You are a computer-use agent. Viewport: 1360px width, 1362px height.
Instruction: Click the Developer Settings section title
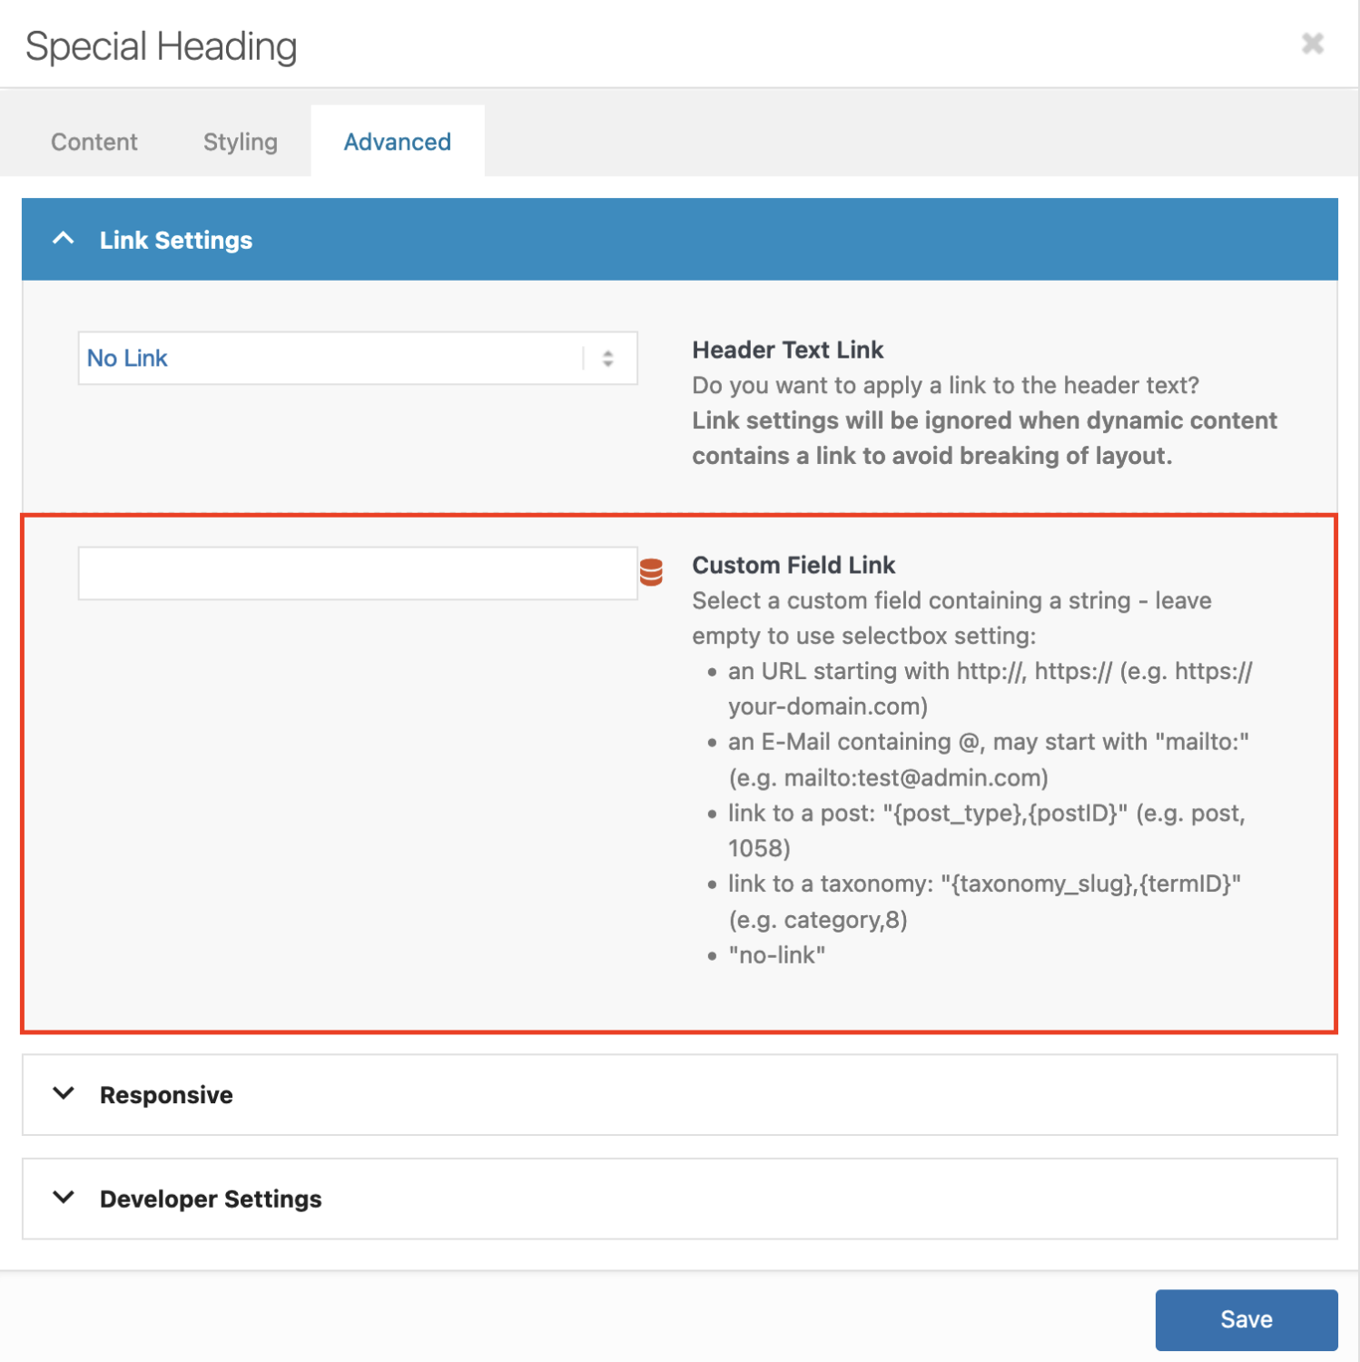click(x=211, y=1199)
